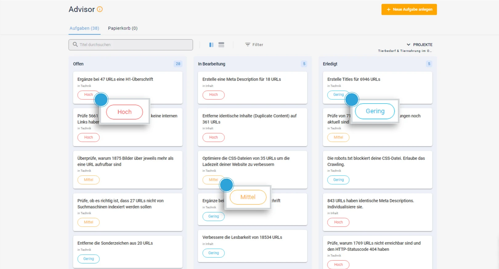
Task: Open the Filter options
Action: pos(254,45)
